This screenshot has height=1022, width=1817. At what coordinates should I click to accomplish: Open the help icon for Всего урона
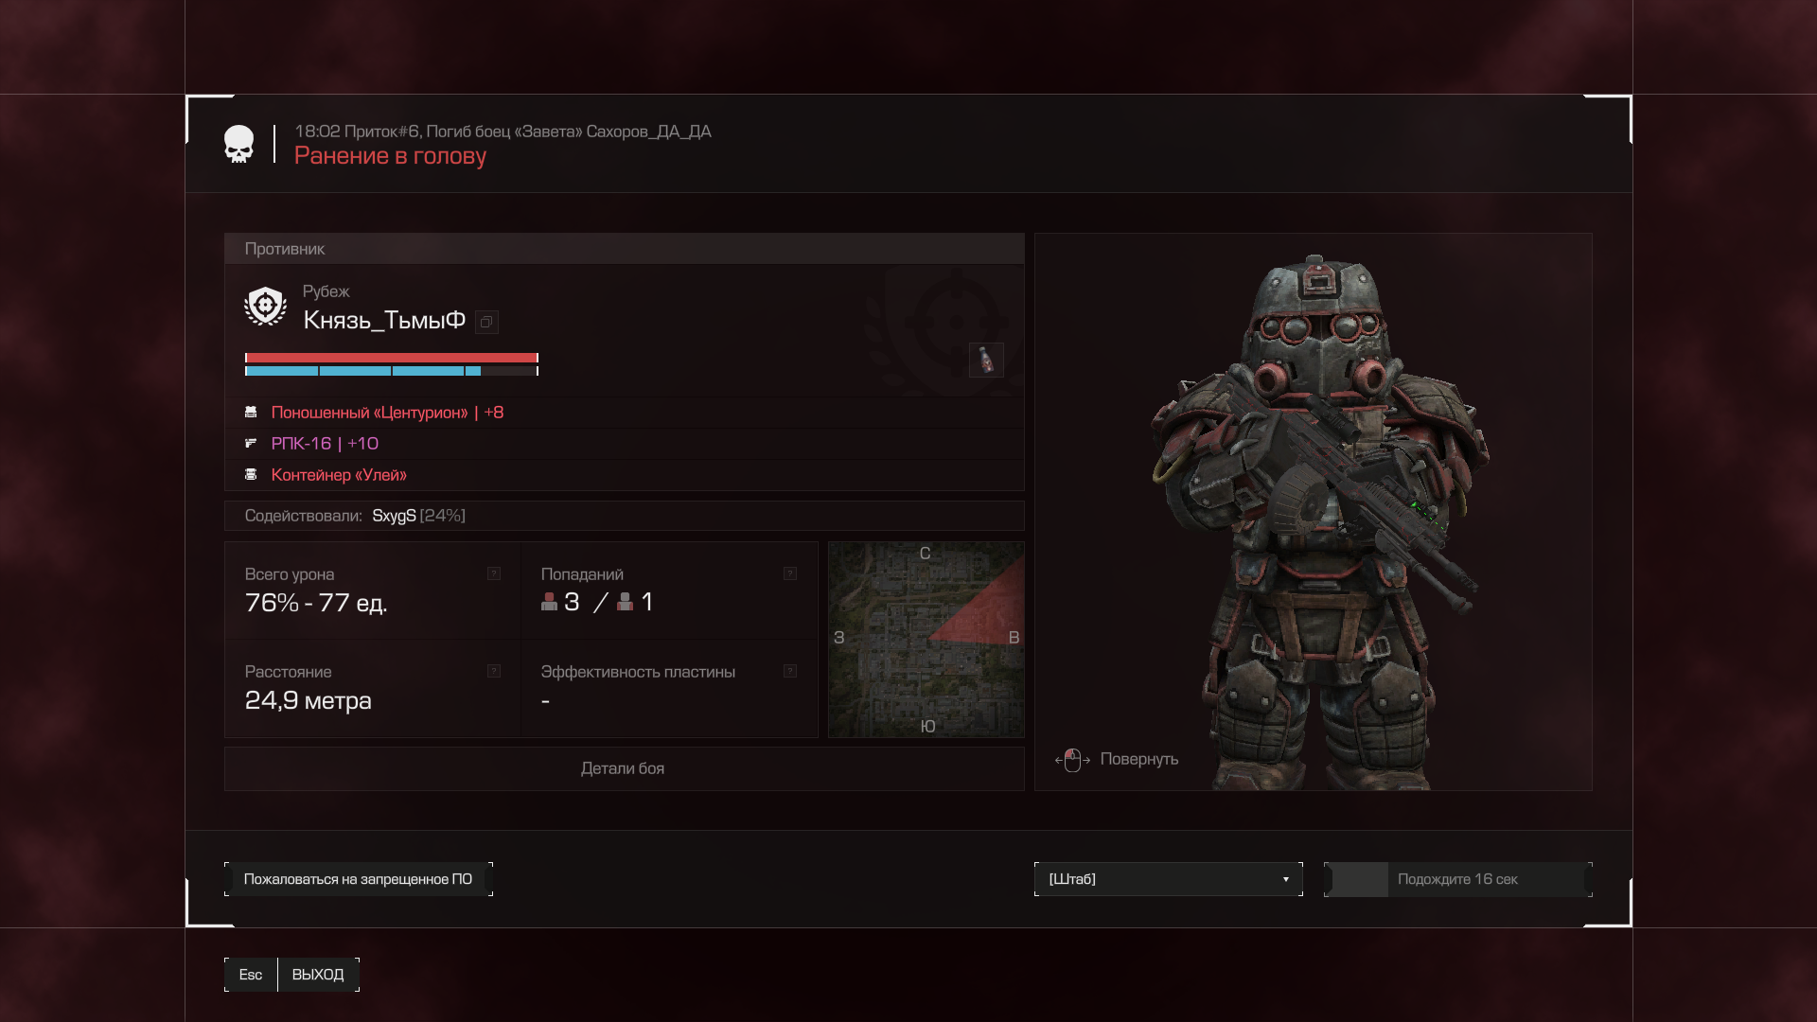tap(494, 573)
